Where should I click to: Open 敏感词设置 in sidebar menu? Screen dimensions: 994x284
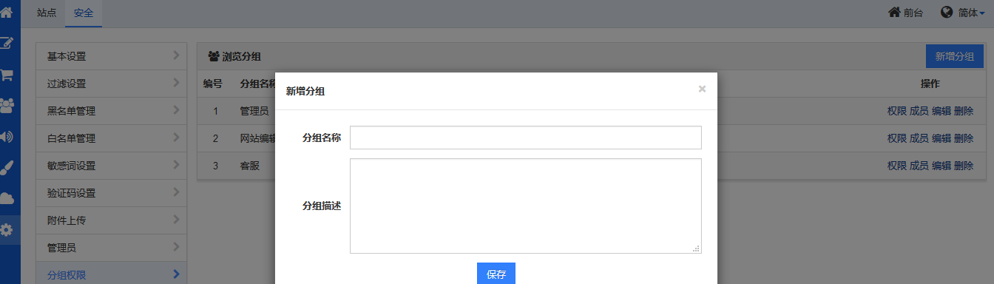pyautogui.click(x=111, y=166)
